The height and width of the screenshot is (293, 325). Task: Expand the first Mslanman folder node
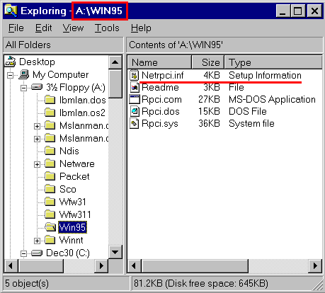tap(37, 126)
